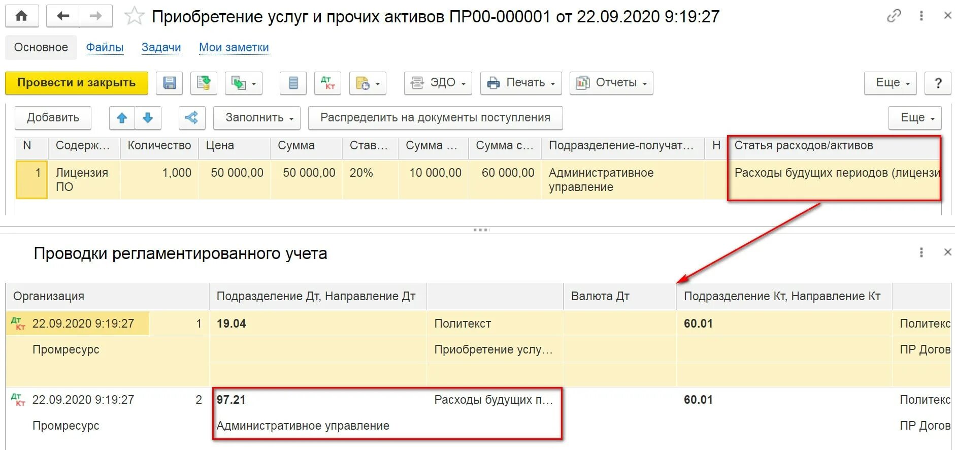
Task: Show Дт/Кт postings icon in toolbar
Action: click(327, 83)
